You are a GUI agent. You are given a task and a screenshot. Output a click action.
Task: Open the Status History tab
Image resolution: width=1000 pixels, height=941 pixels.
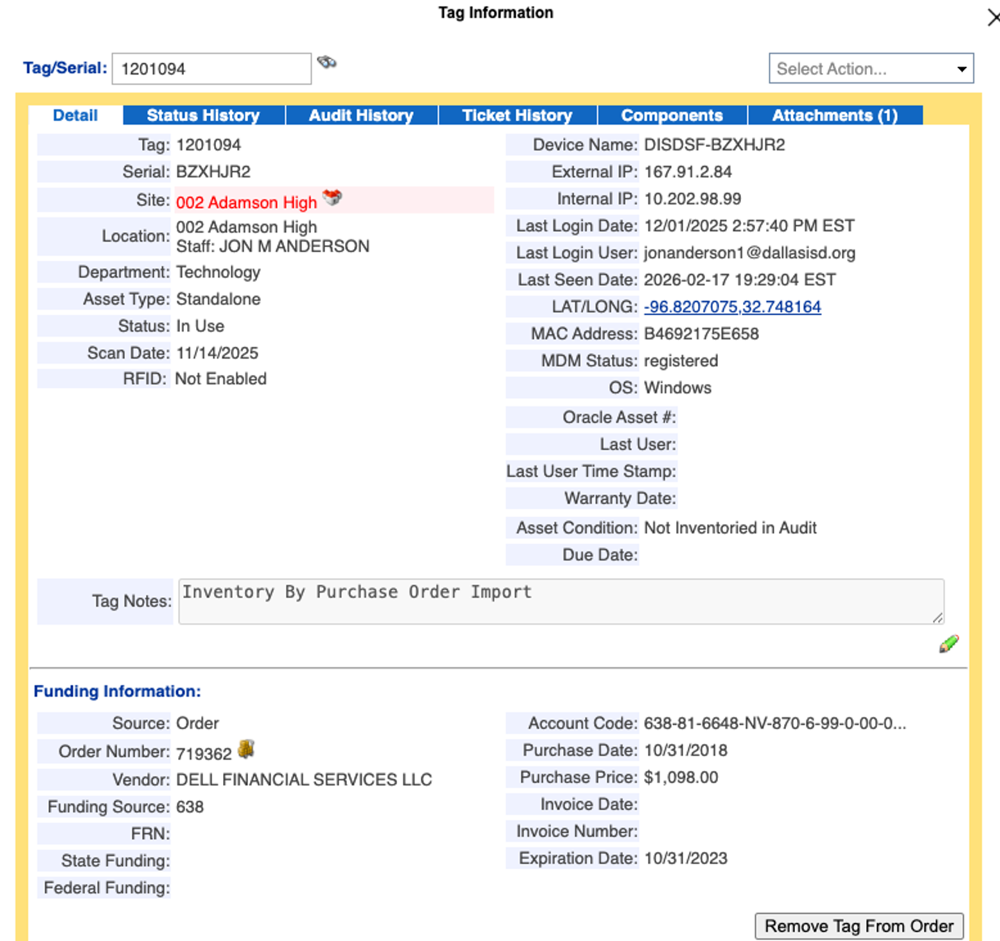(x=203, y=115)
